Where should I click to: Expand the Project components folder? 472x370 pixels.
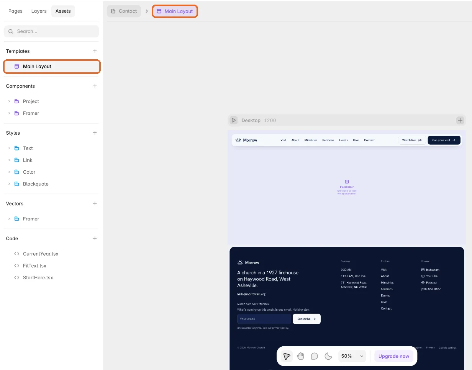click(x=9, y=101)
